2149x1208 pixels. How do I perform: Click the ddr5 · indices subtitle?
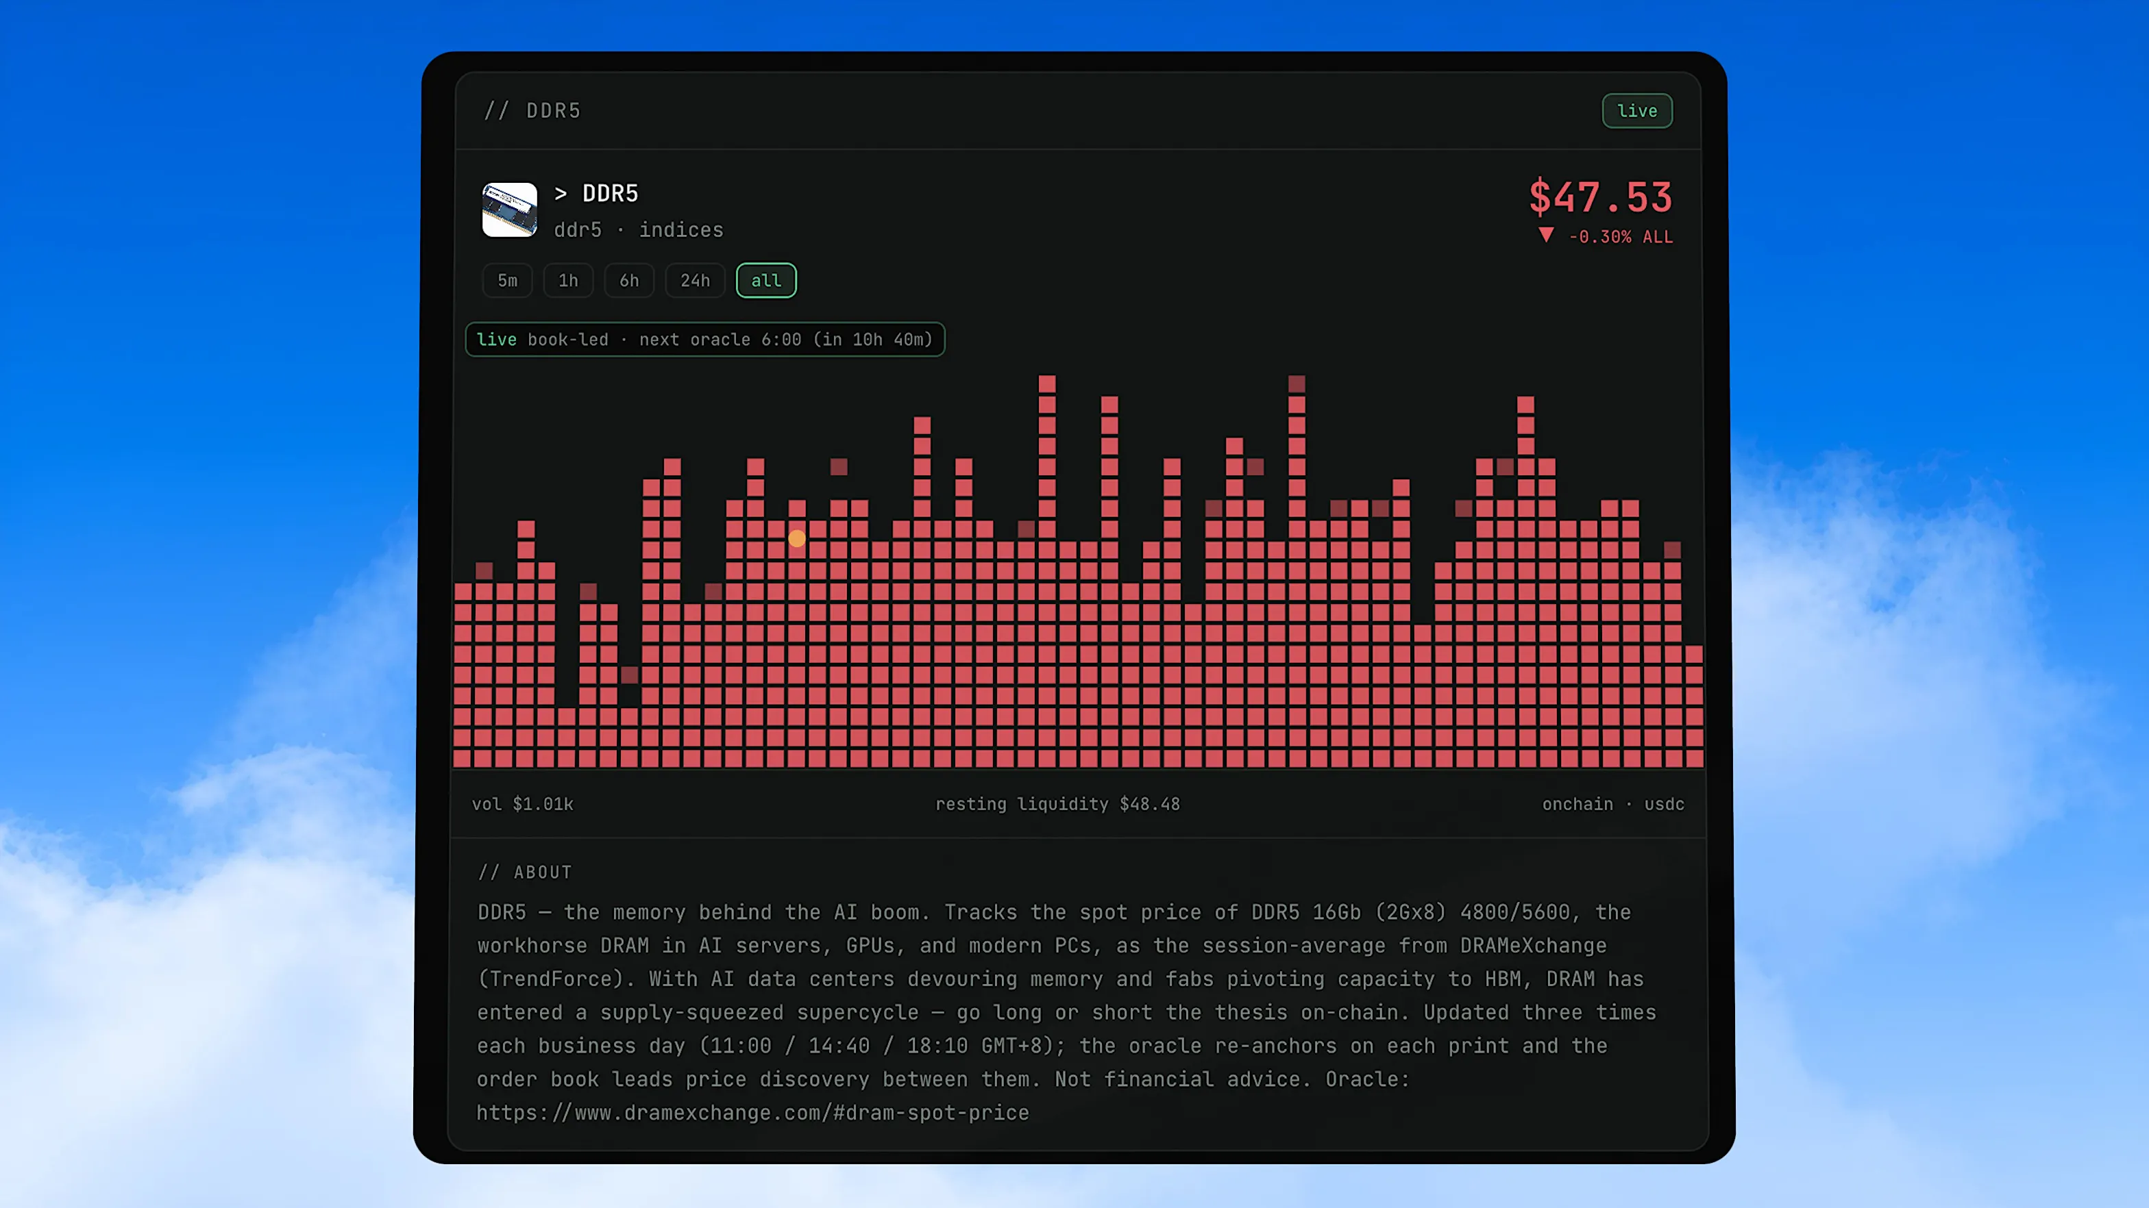click(x=638, y=230)
